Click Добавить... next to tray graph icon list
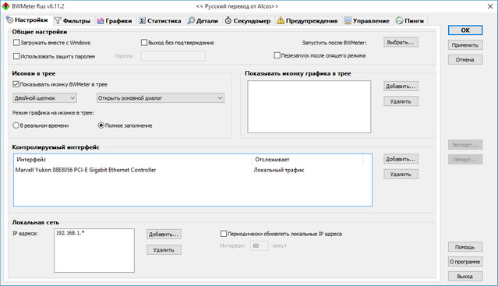498x286 pixels. click(401, 86)
